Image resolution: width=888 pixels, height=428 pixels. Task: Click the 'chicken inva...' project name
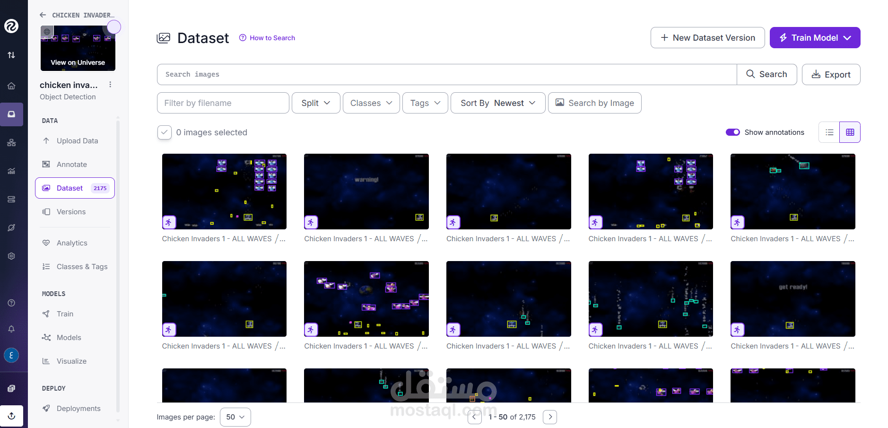pyautogui.click(x=69, y=85)
